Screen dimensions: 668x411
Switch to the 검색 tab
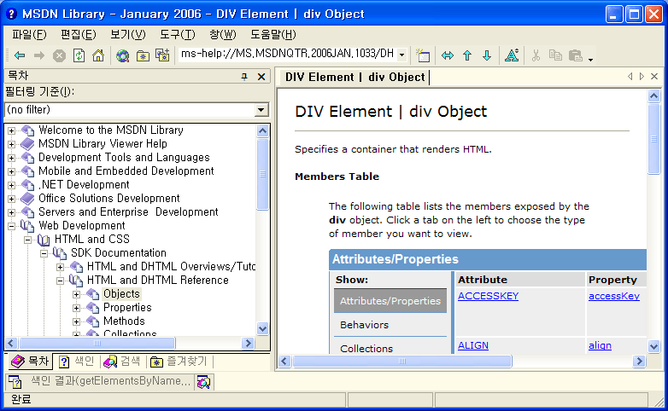click(122, 362)
